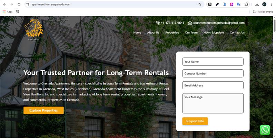The image size is (276, 138).
Task: Open the Contact Us nav link
Action: pos(237,33)
